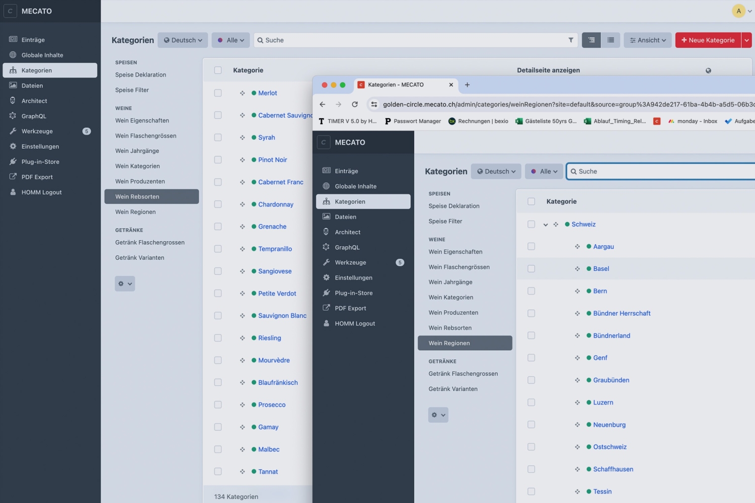
Task: Click the drag handle icon next to Schweiz
Action: (x=556, y=225)
